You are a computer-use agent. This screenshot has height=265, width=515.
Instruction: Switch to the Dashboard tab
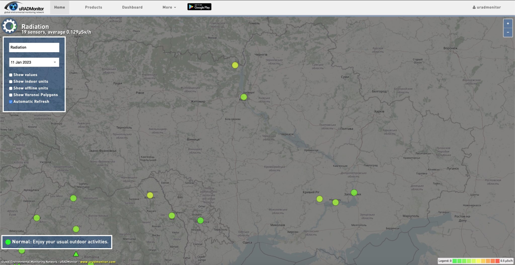[x=132, y=7]
